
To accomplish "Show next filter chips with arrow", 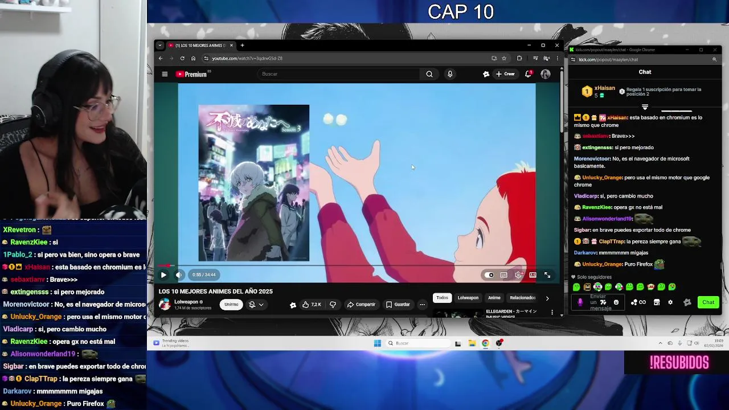I will [547, 298].
